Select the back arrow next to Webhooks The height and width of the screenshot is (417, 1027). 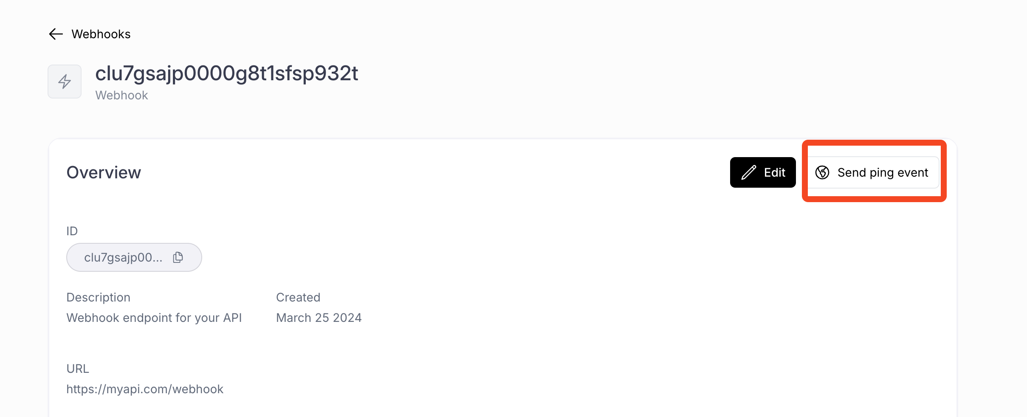click(x=56, y=34)
